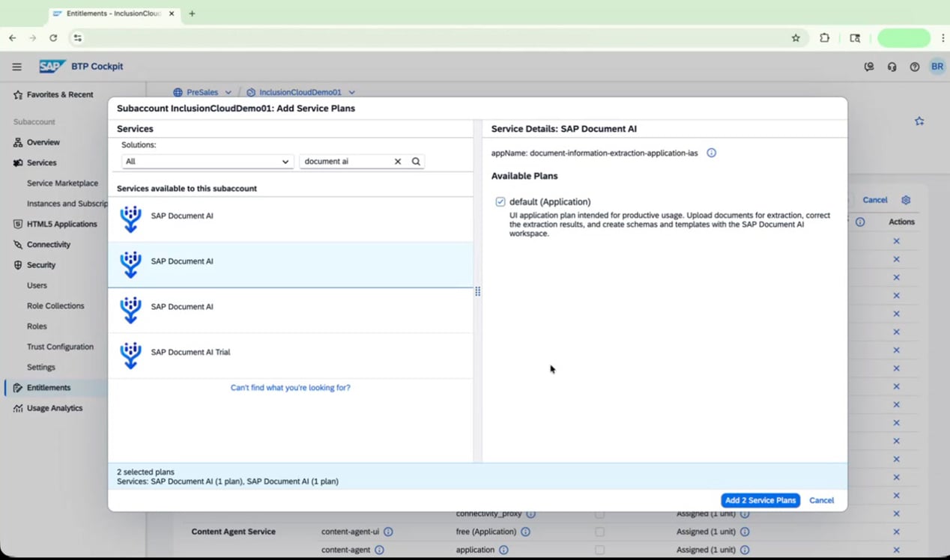Toggle the checkbox in the free (Application) row
The height and width of the screenshot is (560, 950).
pyautogui.click(x=599, y=532)
